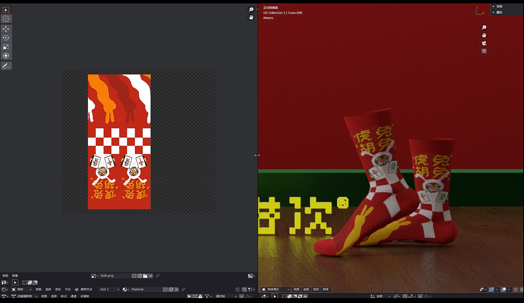524x303 pixels.
Task: Open the Slot 1 dropdown
Action: click(109, 290)
